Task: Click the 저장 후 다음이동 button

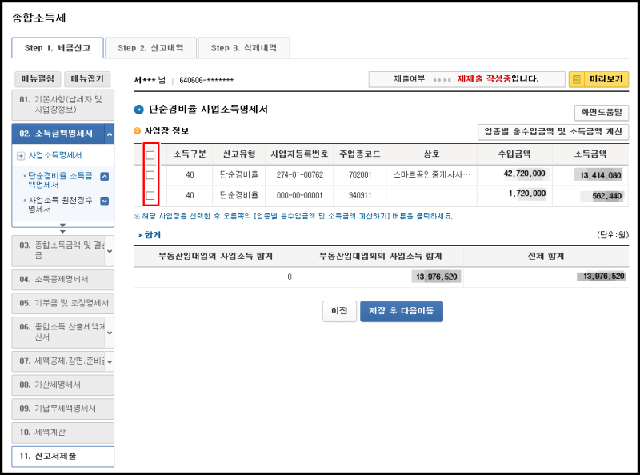Action: (x=402, y=311)
